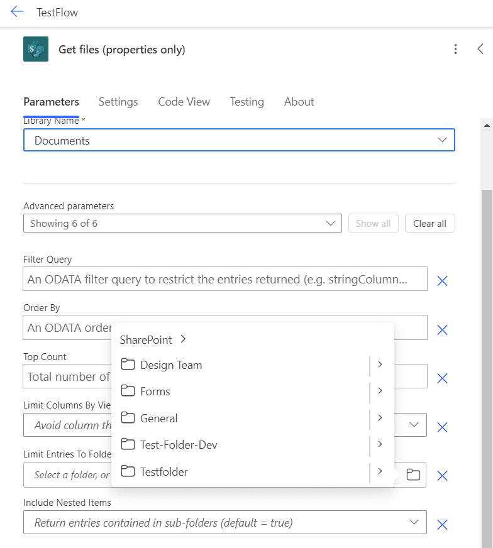Click the Clear all button

tap(429, 223)
